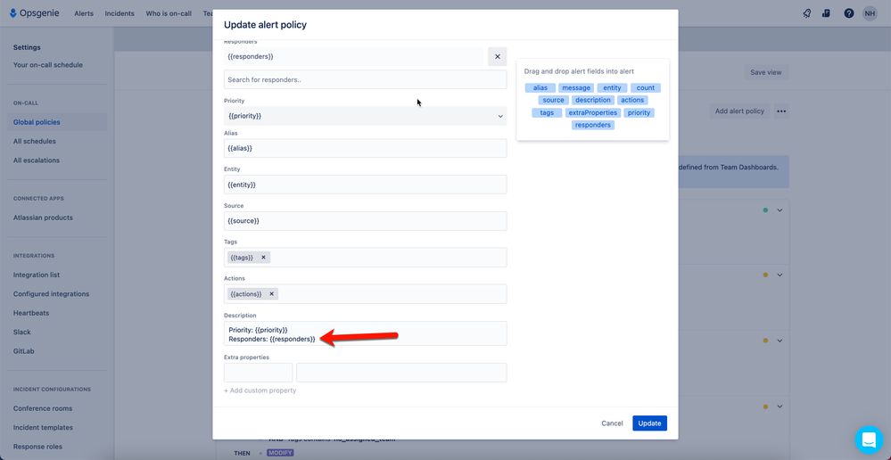Open Who is on-call menu
Screen dimensions: 891x460
169,13
